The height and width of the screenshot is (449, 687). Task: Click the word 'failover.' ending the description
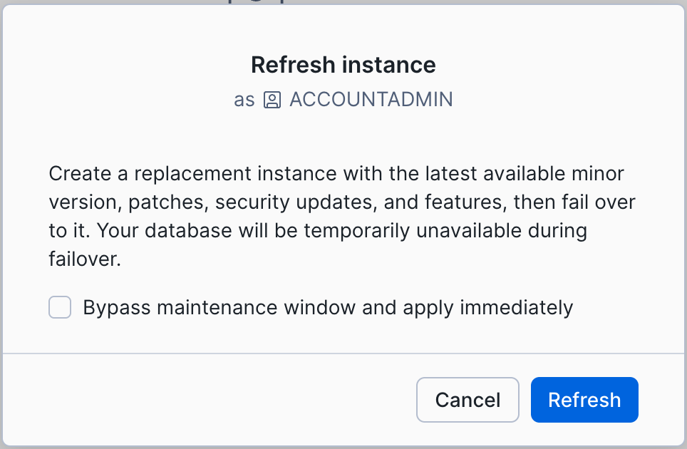click(x=85, y=260)
